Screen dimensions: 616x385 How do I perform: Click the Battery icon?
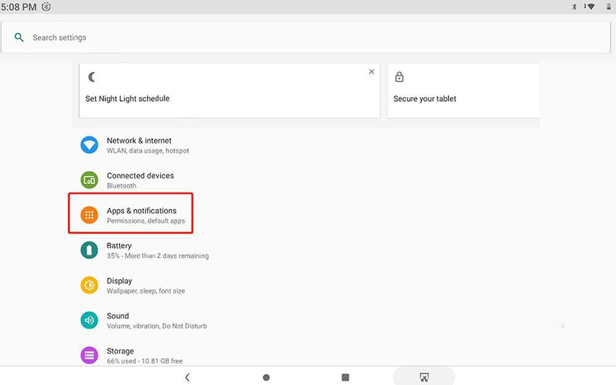89,250
